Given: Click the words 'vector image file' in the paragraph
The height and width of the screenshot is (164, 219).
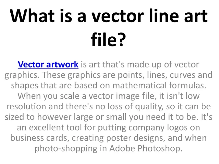Looking at the screenshot, I should [x=121, y=96].
